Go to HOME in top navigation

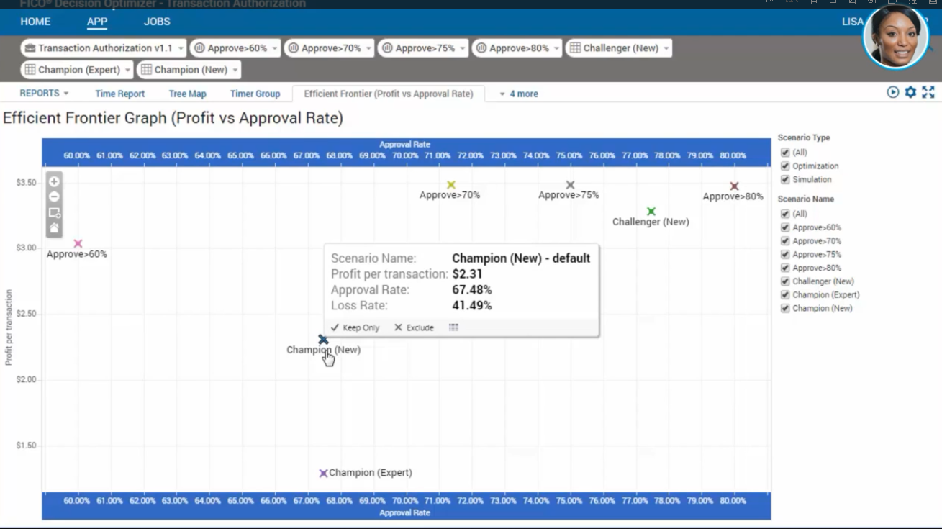click(35, 22)
